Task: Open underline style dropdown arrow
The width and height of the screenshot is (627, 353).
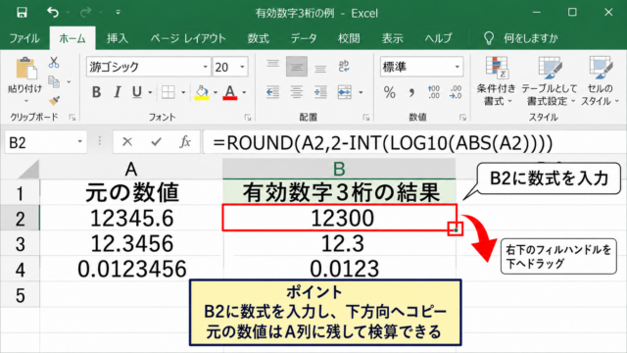Action: [150, 92]
